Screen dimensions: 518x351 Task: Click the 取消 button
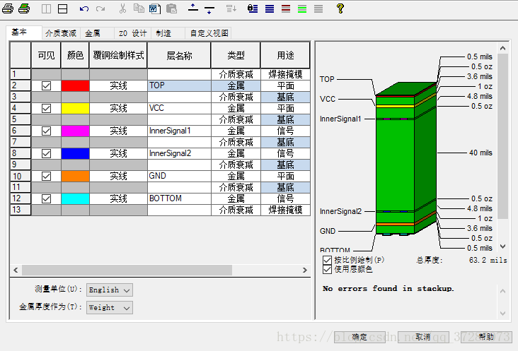(423, 337)
